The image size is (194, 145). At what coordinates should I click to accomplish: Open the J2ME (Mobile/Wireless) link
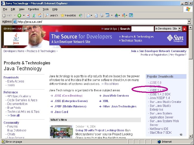[70, 106]
